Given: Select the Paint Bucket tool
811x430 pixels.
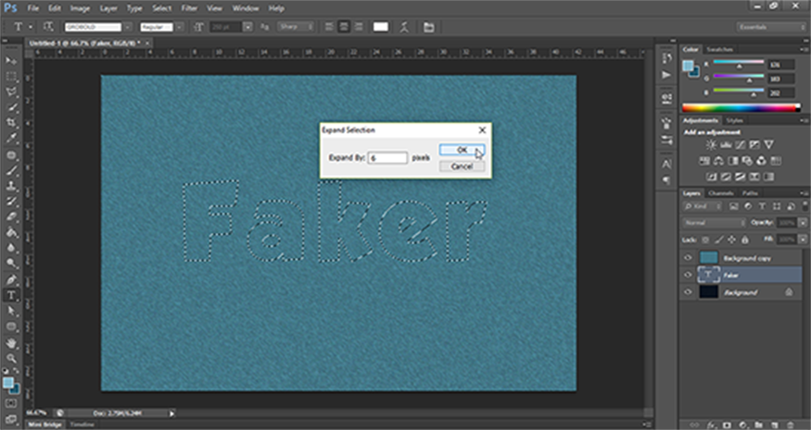Looking at the screenshot, I should [x=11, y=232].
